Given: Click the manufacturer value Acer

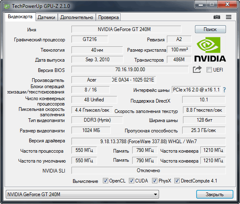Looking at the screenshot, I should (x=92, y=80).
